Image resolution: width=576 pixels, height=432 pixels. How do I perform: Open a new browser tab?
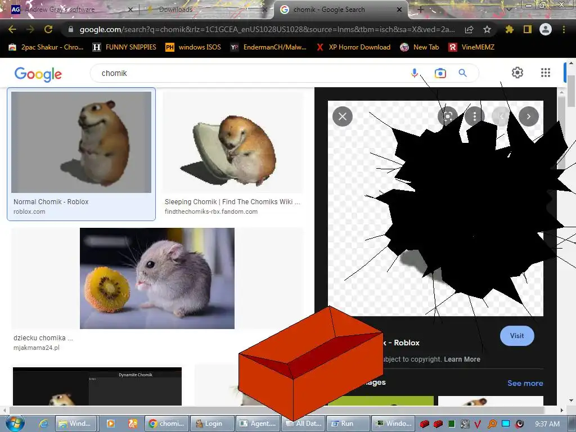click(421, 10)
